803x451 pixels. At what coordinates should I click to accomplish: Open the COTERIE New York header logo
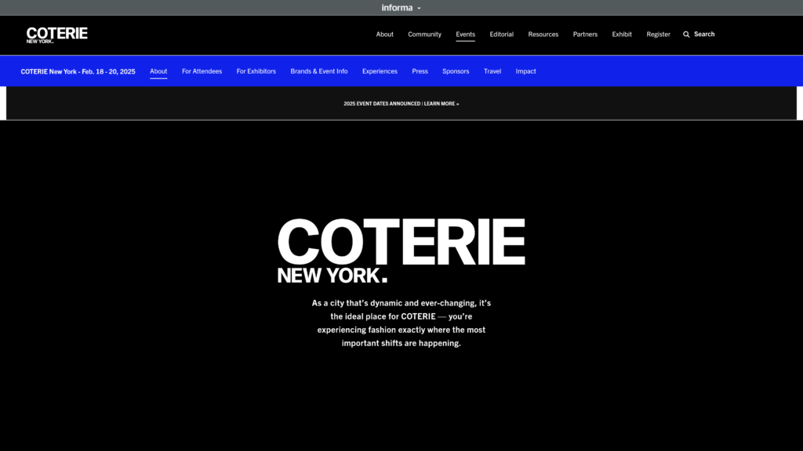tap(56, 34)
